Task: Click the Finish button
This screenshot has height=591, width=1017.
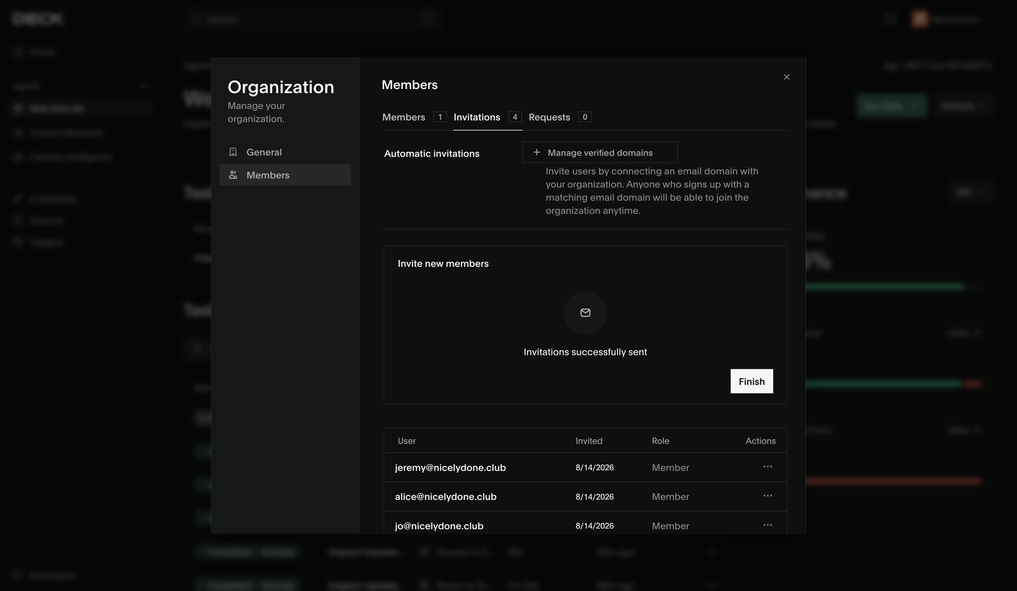Action: 751,381
